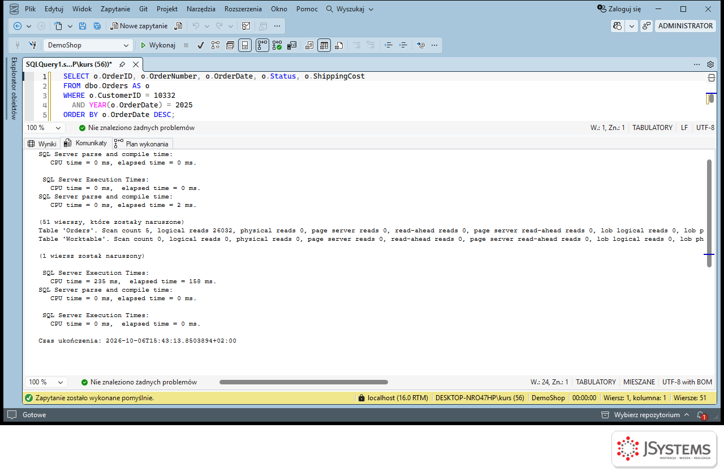Open the Copilot options dropdown arrow
Screen dimensions: 724x472
click(632, 26)
